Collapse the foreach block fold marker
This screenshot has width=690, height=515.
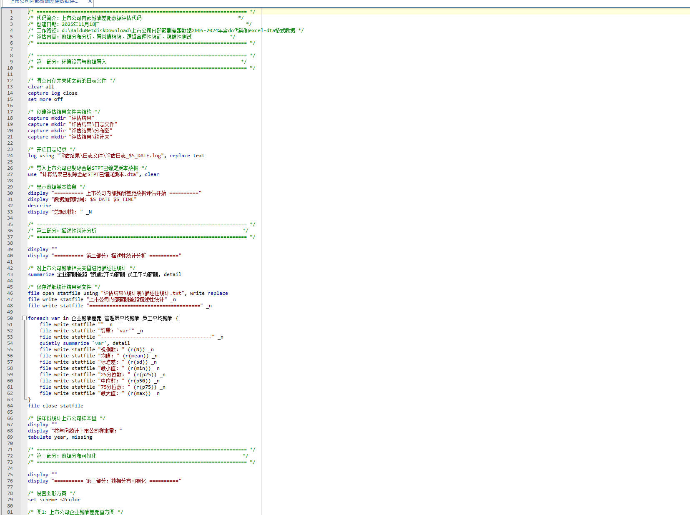(x=24, y=318)
